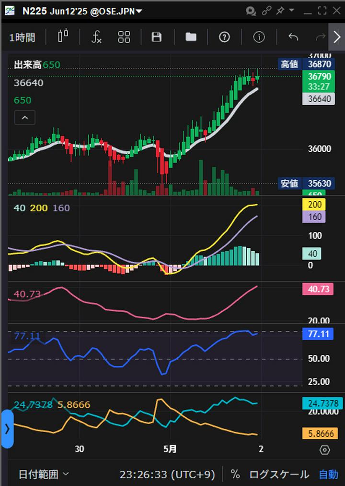Expand the left side panel blue handle
Screen dimensions: 345x486
(7, 429)
